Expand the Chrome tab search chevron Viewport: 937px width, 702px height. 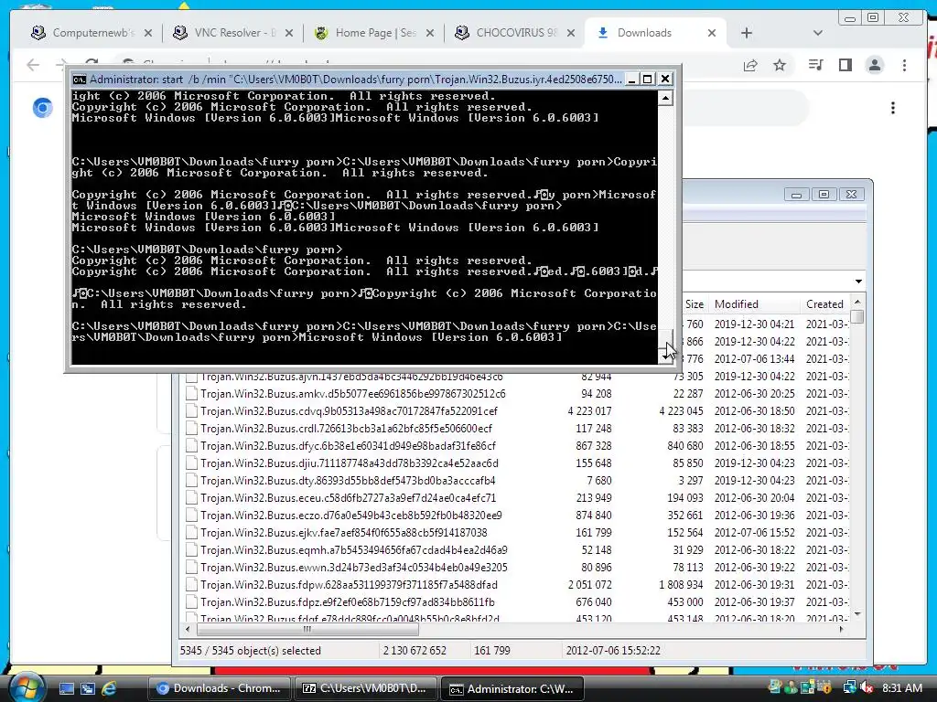click(x=818, y=33)
